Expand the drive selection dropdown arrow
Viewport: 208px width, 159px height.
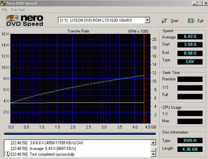click(147, 20)
